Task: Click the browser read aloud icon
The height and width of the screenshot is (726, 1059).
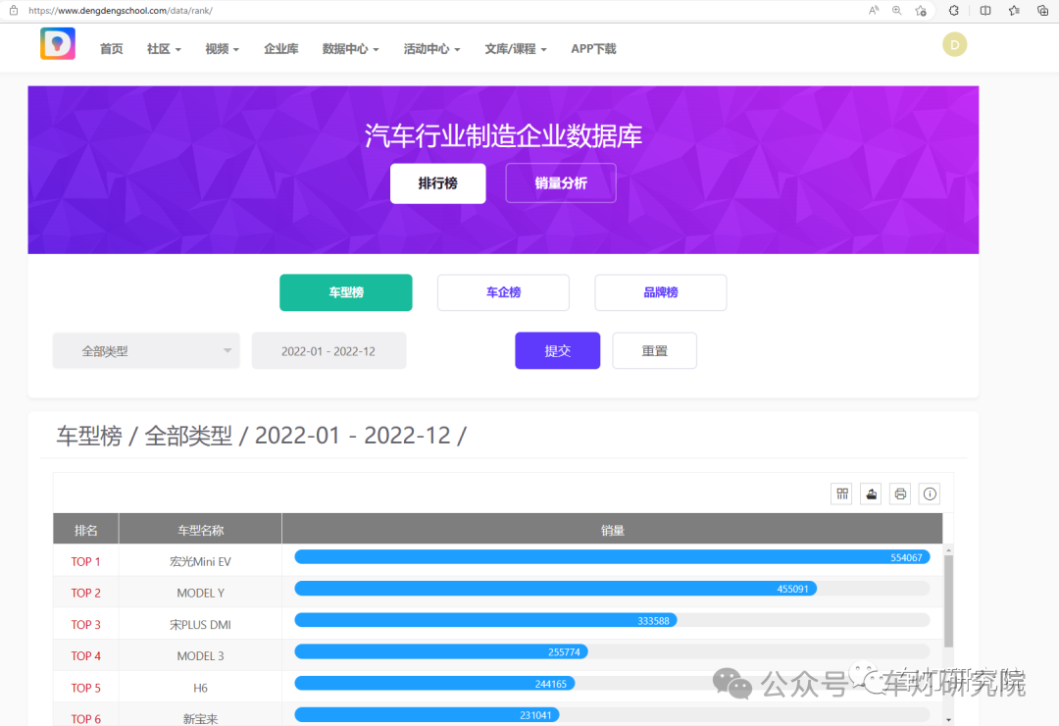Action: (874, 10)
